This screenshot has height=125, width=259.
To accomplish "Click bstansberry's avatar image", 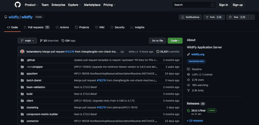I will 22,52.
